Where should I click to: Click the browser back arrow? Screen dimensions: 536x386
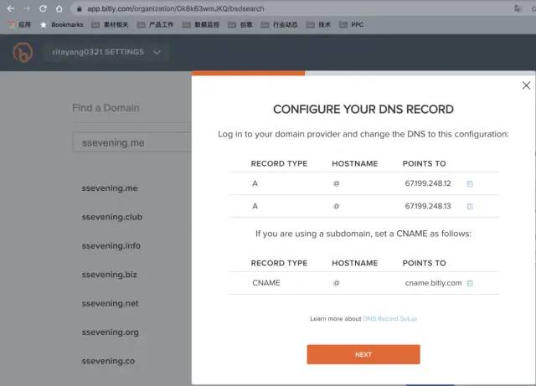(10, 8)
